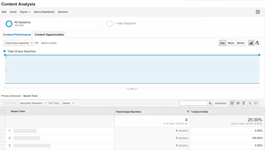Viewport: 265px width, 150px height.
Task: Click the Add Segment circle icon
Action: tap(109, 24)
